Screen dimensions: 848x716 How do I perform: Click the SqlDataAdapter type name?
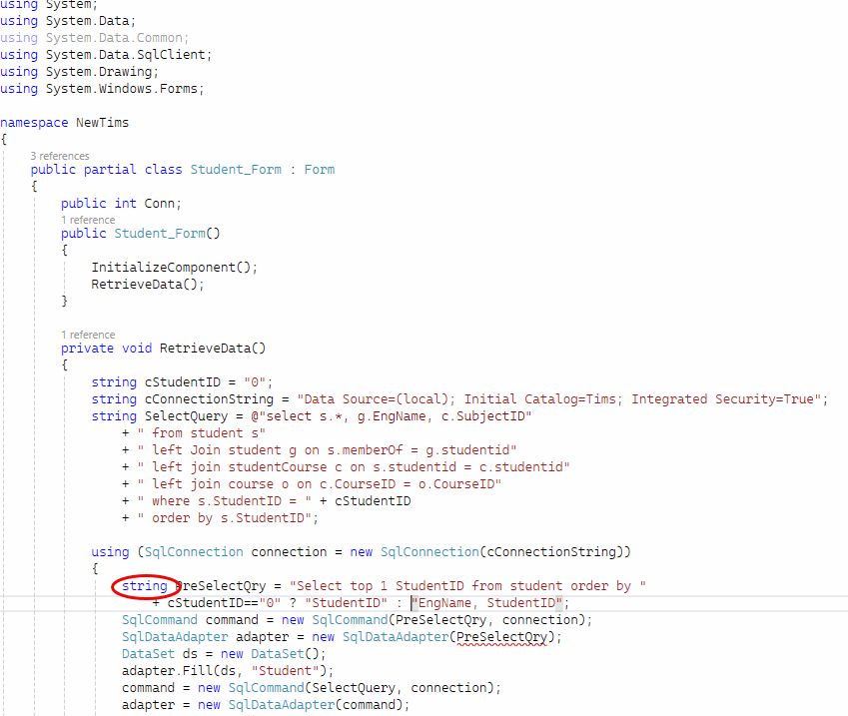coord(174,636)
